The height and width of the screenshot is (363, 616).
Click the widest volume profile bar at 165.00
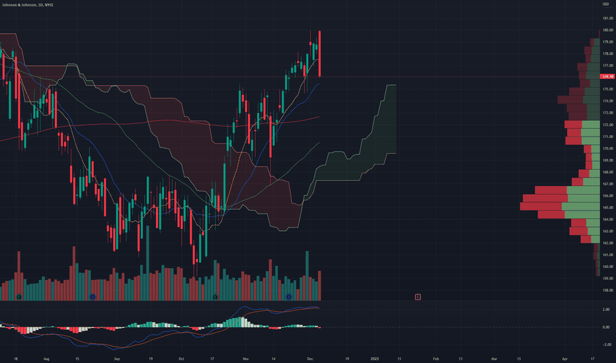(560, 207)
